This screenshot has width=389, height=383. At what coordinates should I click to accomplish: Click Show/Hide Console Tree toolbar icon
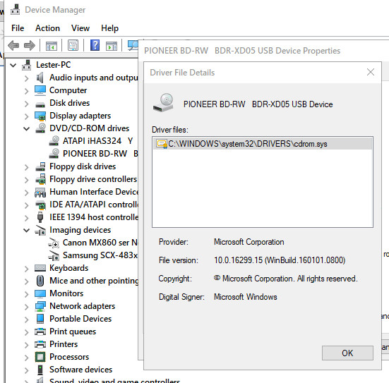click(52, 46)
